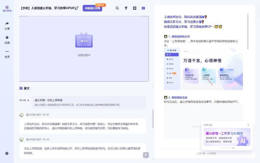Open the 更多 three-dots menu

[x=7, y=52]
